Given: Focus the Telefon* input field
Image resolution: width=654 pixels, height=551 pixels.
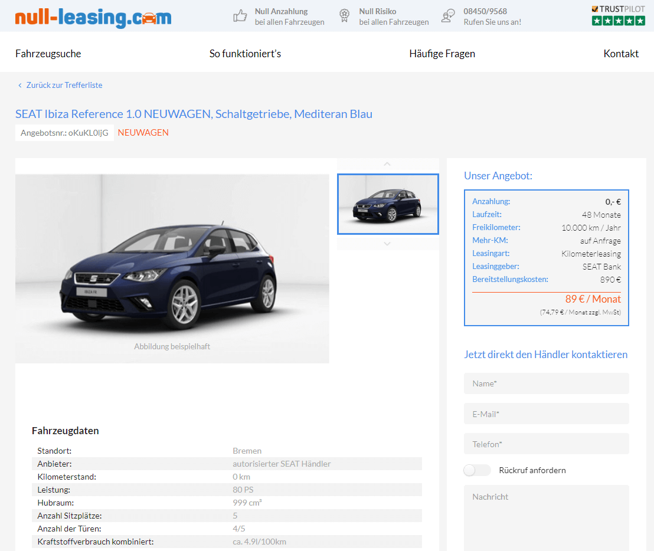Looking at the screenshot, I should pos(547,444).
